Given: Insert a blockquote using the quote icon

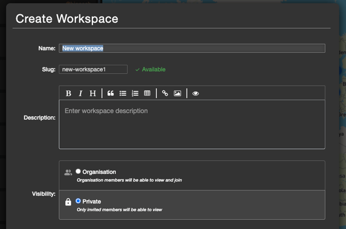Looking at the screenshot, I should pos(111,93).
